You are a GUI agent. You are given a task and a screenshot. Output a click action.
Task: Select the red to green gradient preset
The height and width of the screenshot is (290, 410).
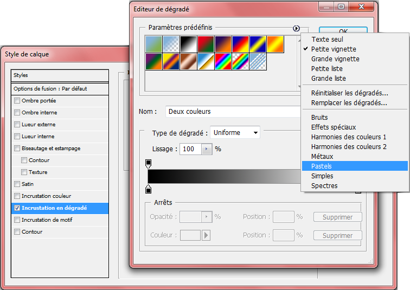(206, 43)
